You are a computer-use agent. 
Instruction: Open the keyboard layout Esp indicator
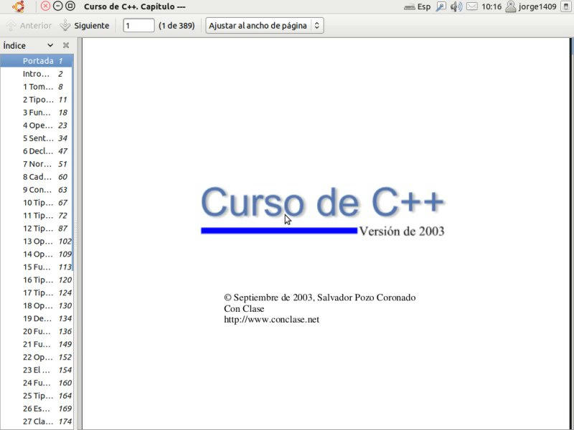click(x=418, y=6)
